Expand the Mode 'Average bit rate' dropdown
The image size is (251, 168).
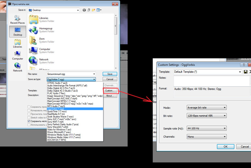click(206, 108)
